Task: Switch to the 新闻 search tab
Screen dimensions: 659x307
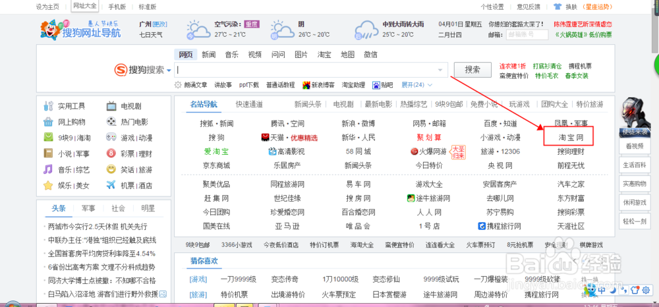Action: pos(208,55)
